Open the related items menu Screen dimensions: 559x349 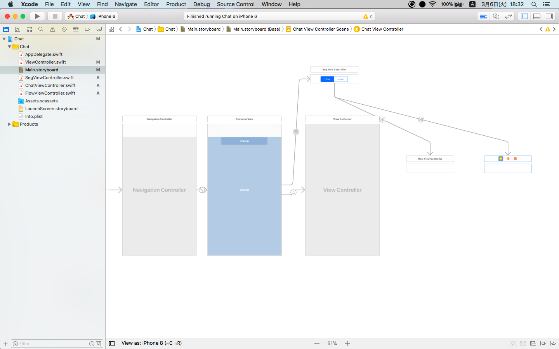pos(111,29)
